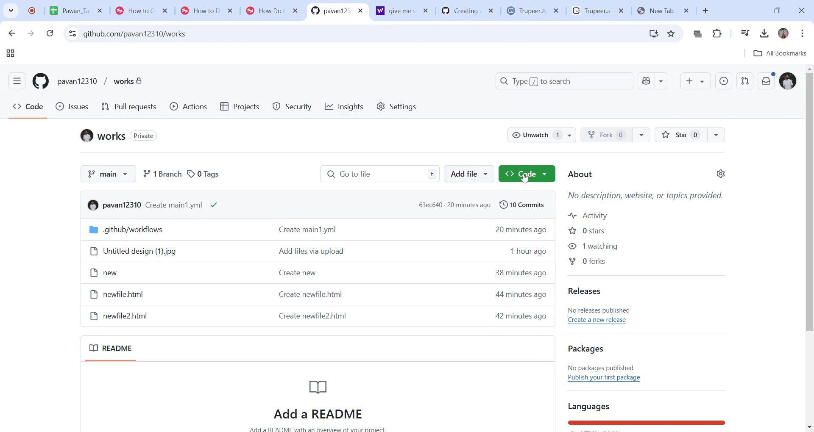Open the pull requests icon in header
Screen dimensions: 814x432
[x=745, y=81]
